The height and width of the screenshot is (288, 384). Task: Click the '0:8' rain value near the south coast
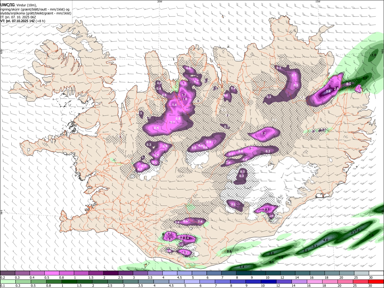[x=229, y=251]
